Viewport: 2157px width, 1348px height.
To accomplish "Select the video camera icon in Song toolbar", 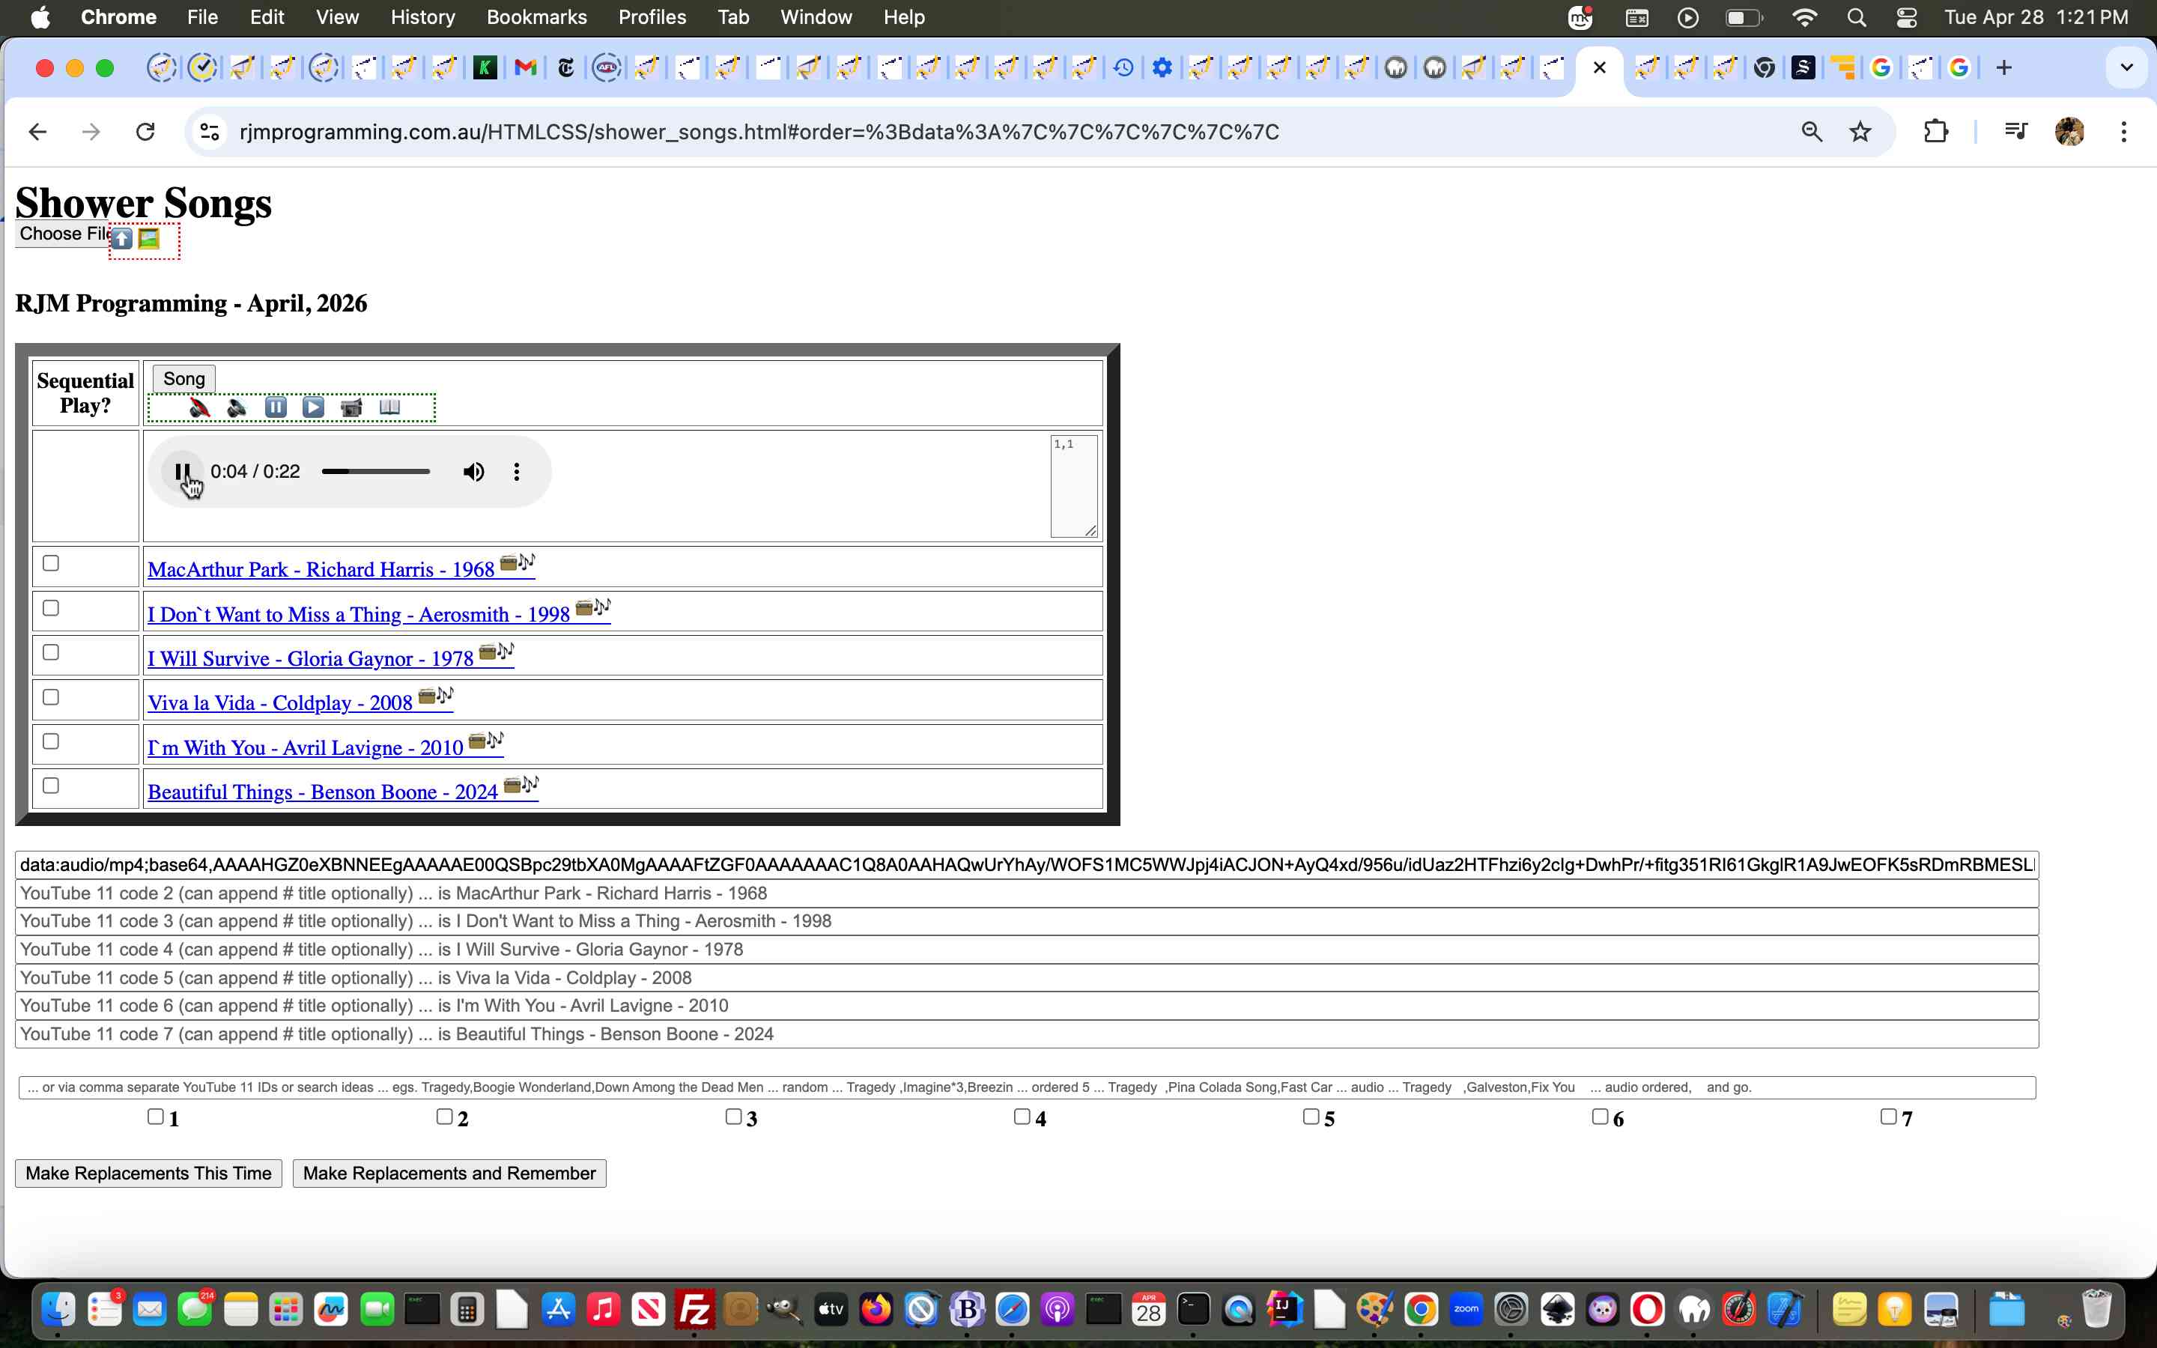I will point(352,407).
